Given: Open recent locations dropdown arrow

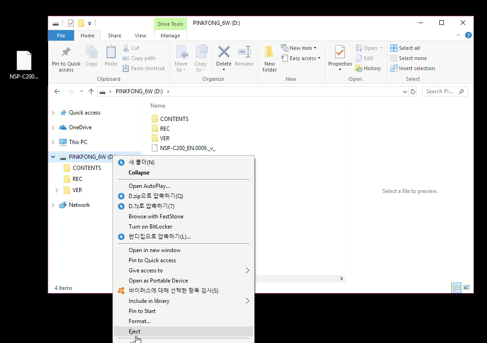Looking at the screenshot, I should (x=81, y=91).
